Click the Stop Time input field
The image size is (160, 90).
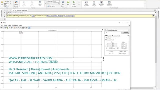pyautogui.click(x=56, y=1)
